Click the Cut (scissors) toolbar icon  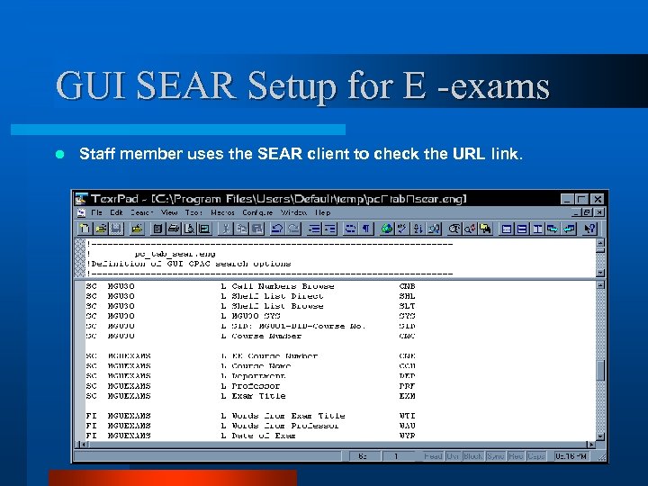click(226, 229)
